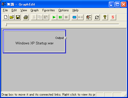The width and height of the screenshot is (128, 98).
Task: Open help via yellow question mark icon
Action: [x=105, y=17]
